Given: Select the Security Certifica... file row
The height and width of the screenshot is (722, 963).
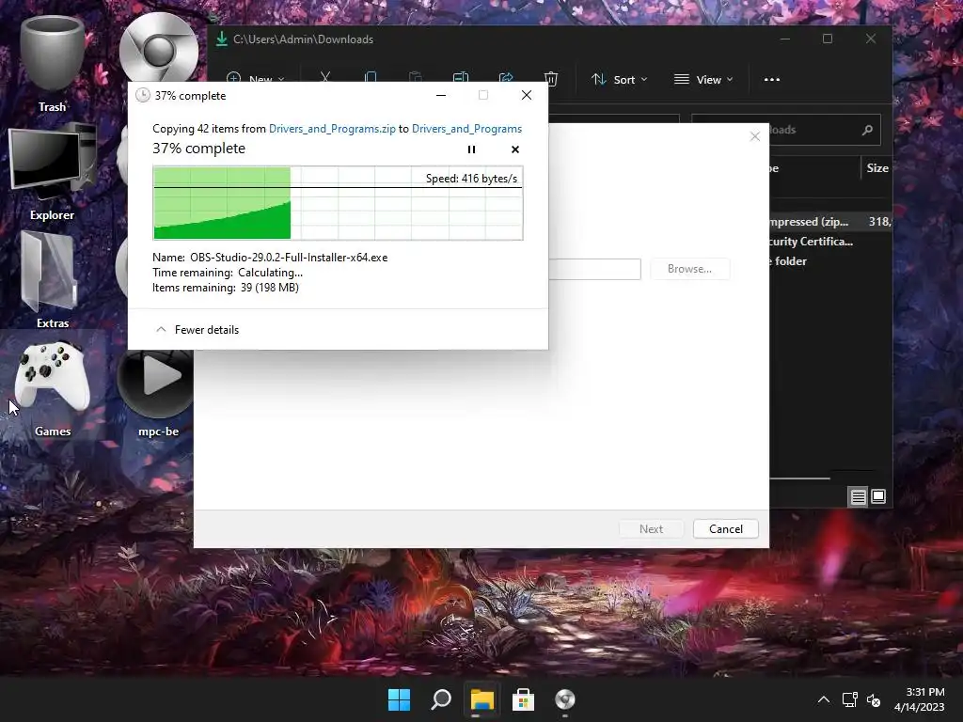Looking at the screenshot, I should pos(829,242).
